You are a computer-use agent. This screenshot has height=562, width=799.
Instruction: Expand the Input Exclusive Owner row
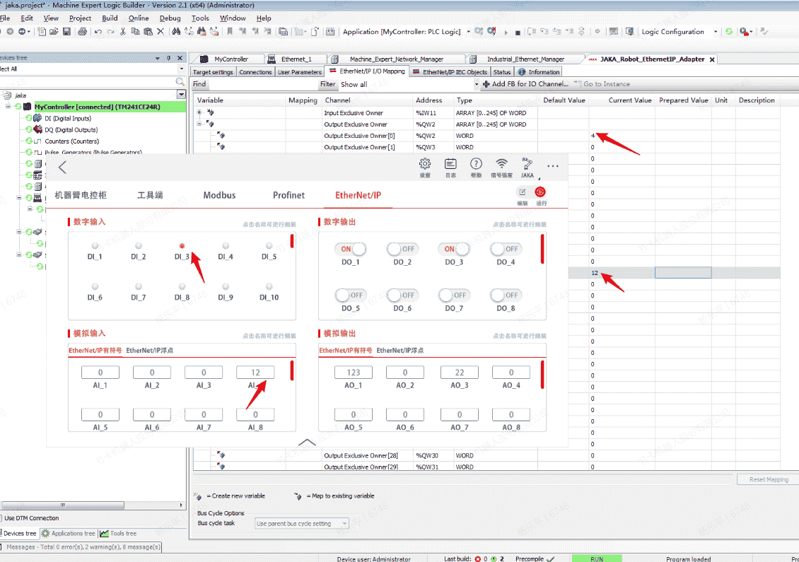pyautogui.click(x=199, y=112)
